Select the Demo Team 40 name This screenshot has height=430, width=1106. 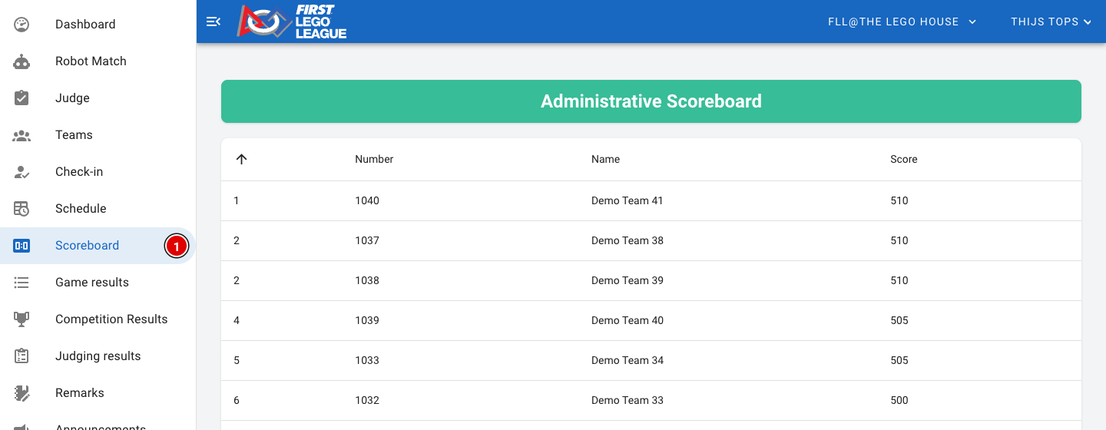tap(628, 320)
